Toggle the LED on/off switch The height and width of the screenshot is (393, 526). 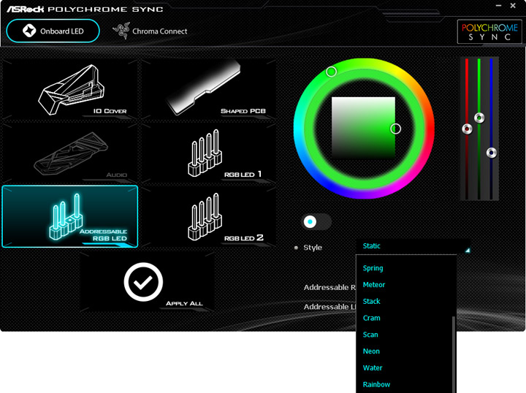point(316,221)
